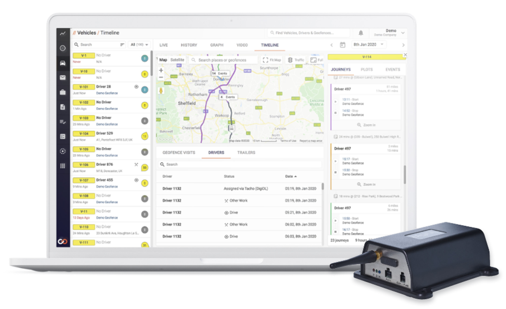Viewport: 506px width, 309px height.
Task: Click the 06:03, 8th Jan 2020 cell
Action: [301, 237]
